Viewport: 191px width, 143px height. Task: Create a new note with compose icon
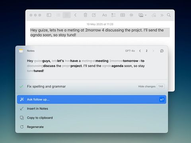click(94, 15)
